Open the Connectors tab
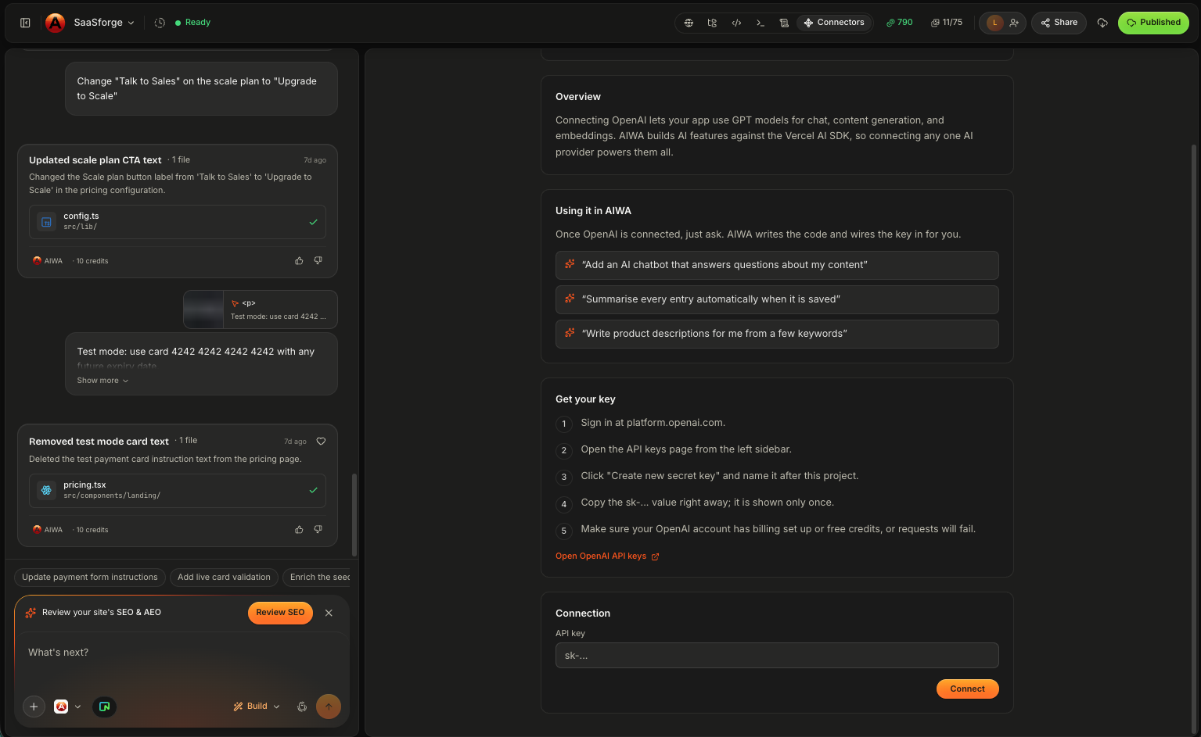 pos(834,23)
